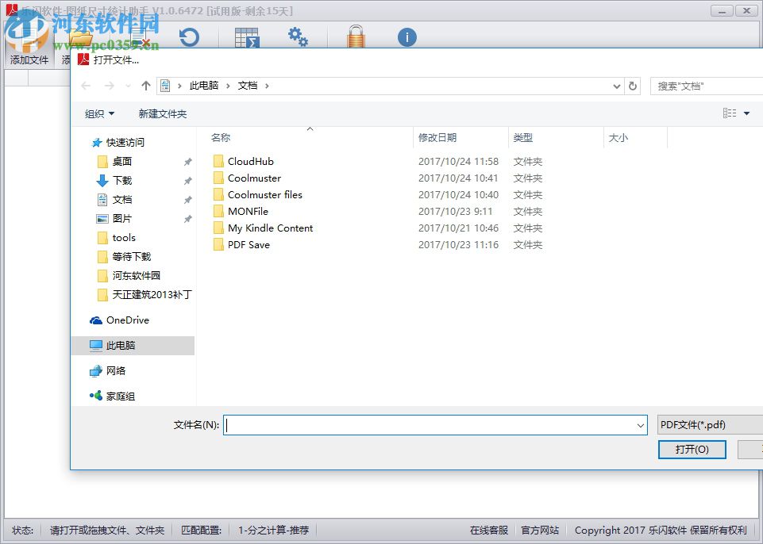Select the 添加文件 (Add File) tool
This screenshot has width=763, height=544.
(29, 48)
